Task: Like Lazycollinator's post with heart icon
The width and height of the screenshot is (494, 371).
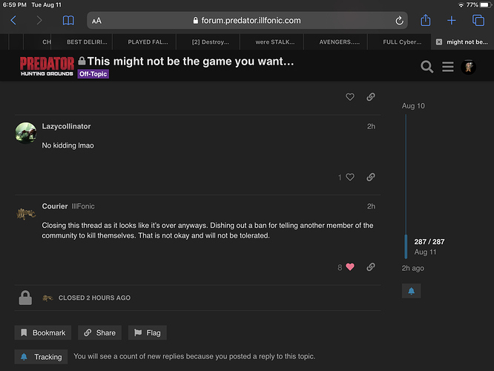Action: coord(350,177)
